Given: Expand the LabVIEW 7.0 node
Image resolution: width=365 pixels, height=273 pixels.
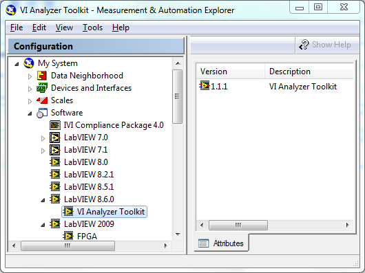Looking at the screenshot, I should point(43,138).
